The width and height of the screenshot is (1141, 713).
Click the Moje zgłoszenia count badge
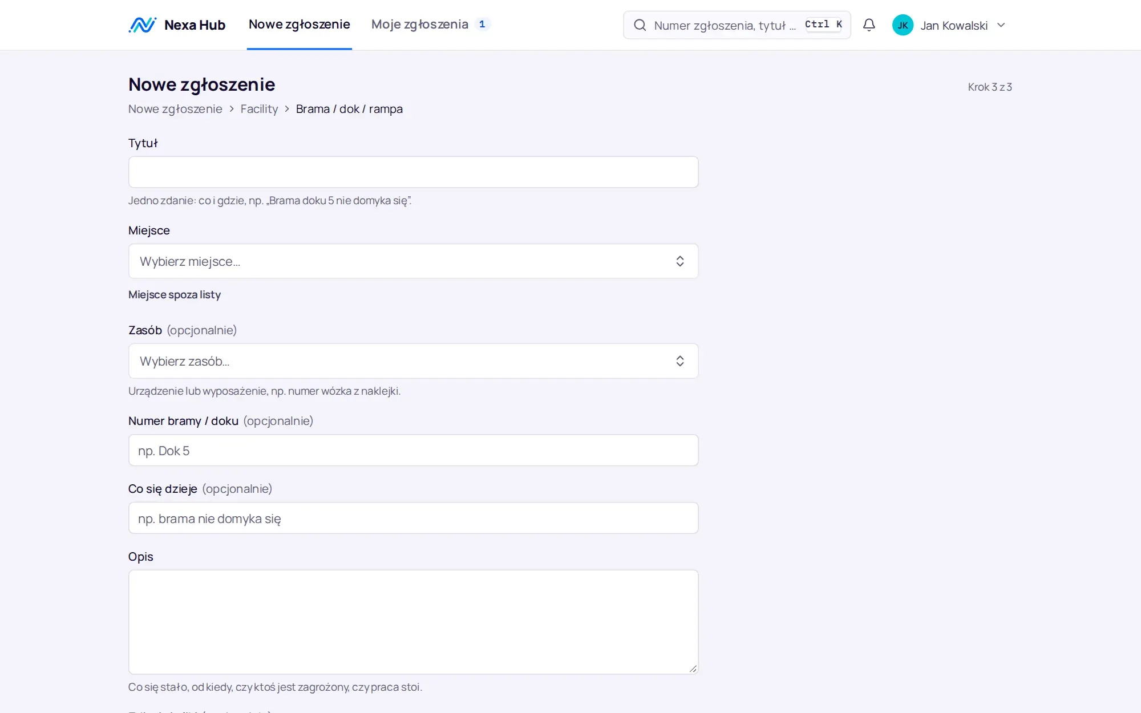tap(482, 25)
